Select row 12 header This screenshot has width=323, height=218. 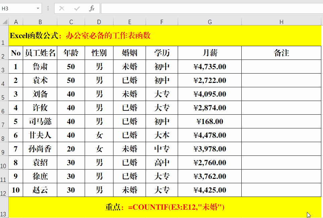tap(4, 190)
